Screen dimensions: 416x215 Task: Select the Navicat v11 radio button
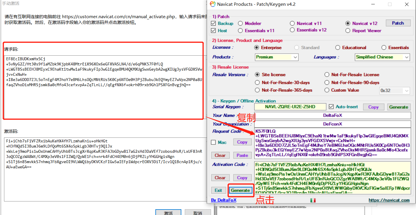tap(292, 23)
